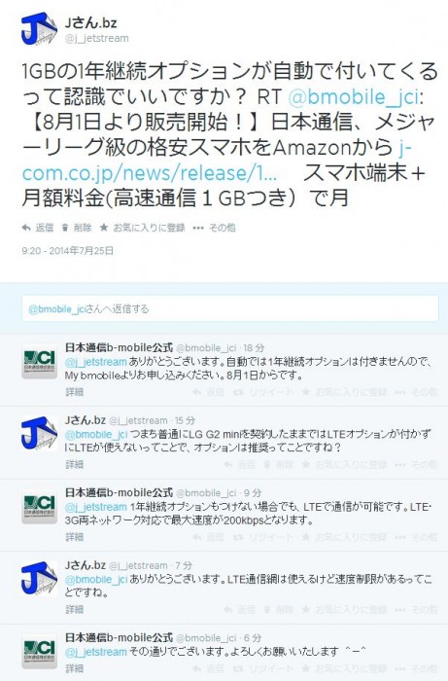The image size is (448, 681).
Task: Reply to the main tweet via 返信
Action: point(37,228)
